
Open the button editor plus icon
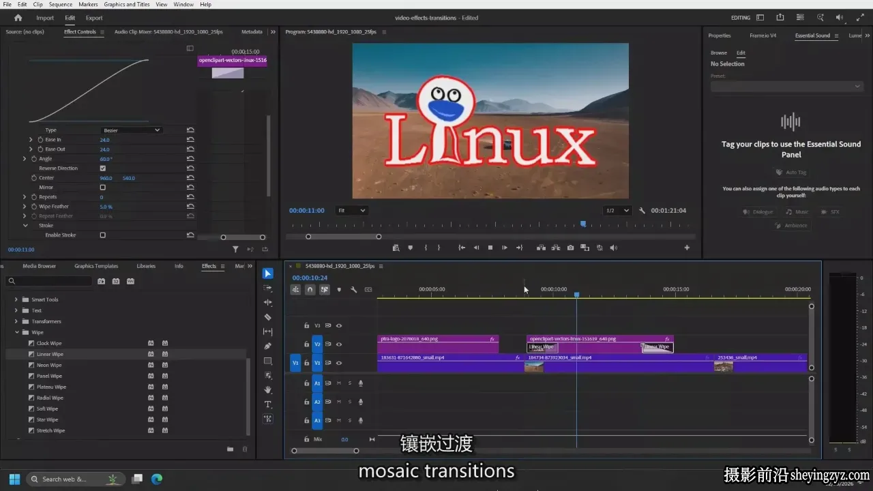[687, 248]
